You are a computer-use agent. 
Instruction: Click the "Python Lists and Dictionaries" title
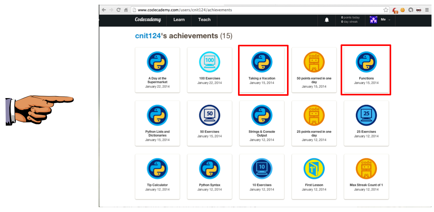tap(157, 134)
